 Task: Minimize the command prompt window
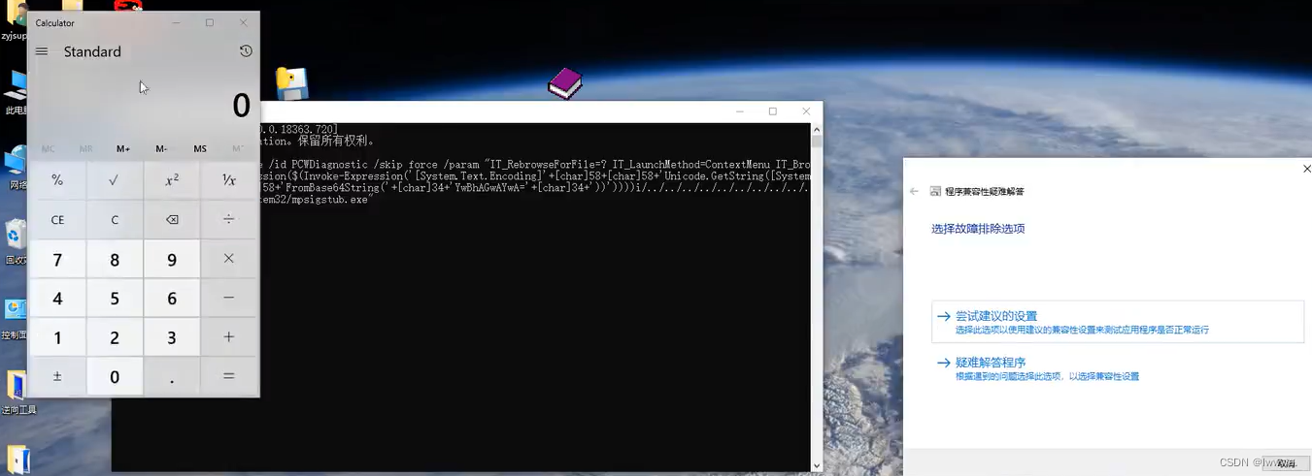coord(739,111)
